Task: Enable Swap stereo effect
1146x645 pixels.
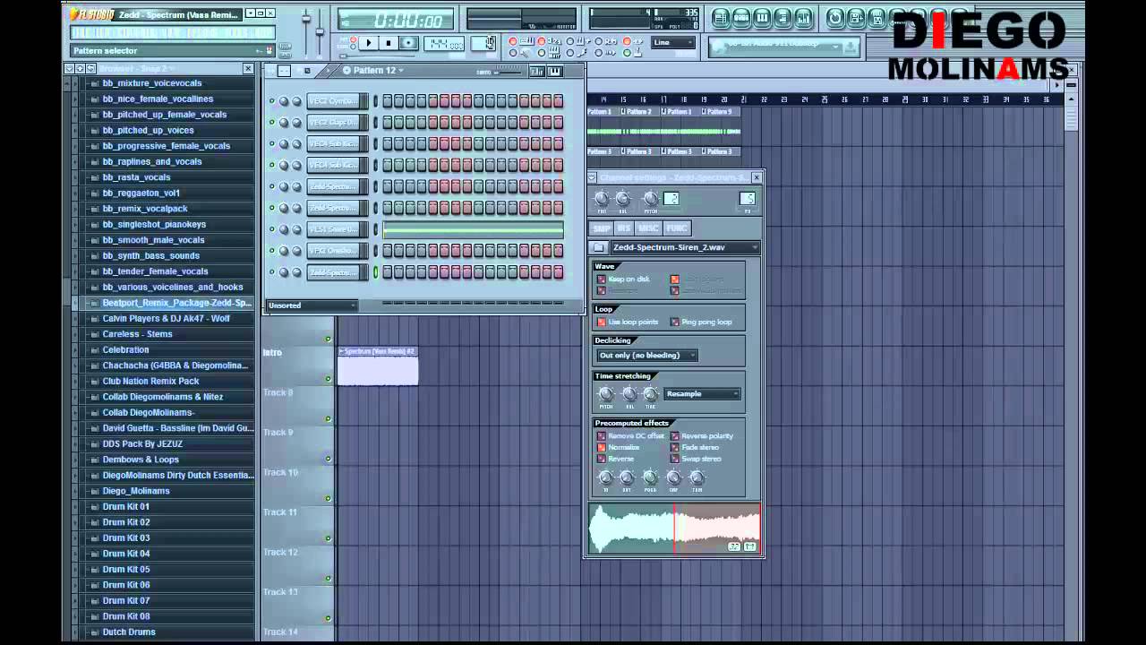Action: tap(675, 460)
